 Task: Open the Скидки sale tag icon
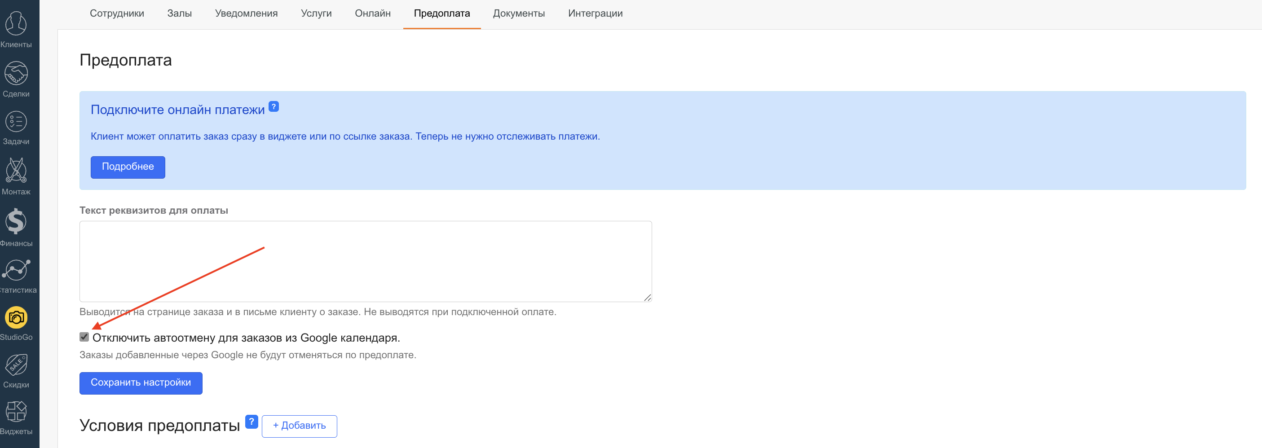[x=16, y=365]
